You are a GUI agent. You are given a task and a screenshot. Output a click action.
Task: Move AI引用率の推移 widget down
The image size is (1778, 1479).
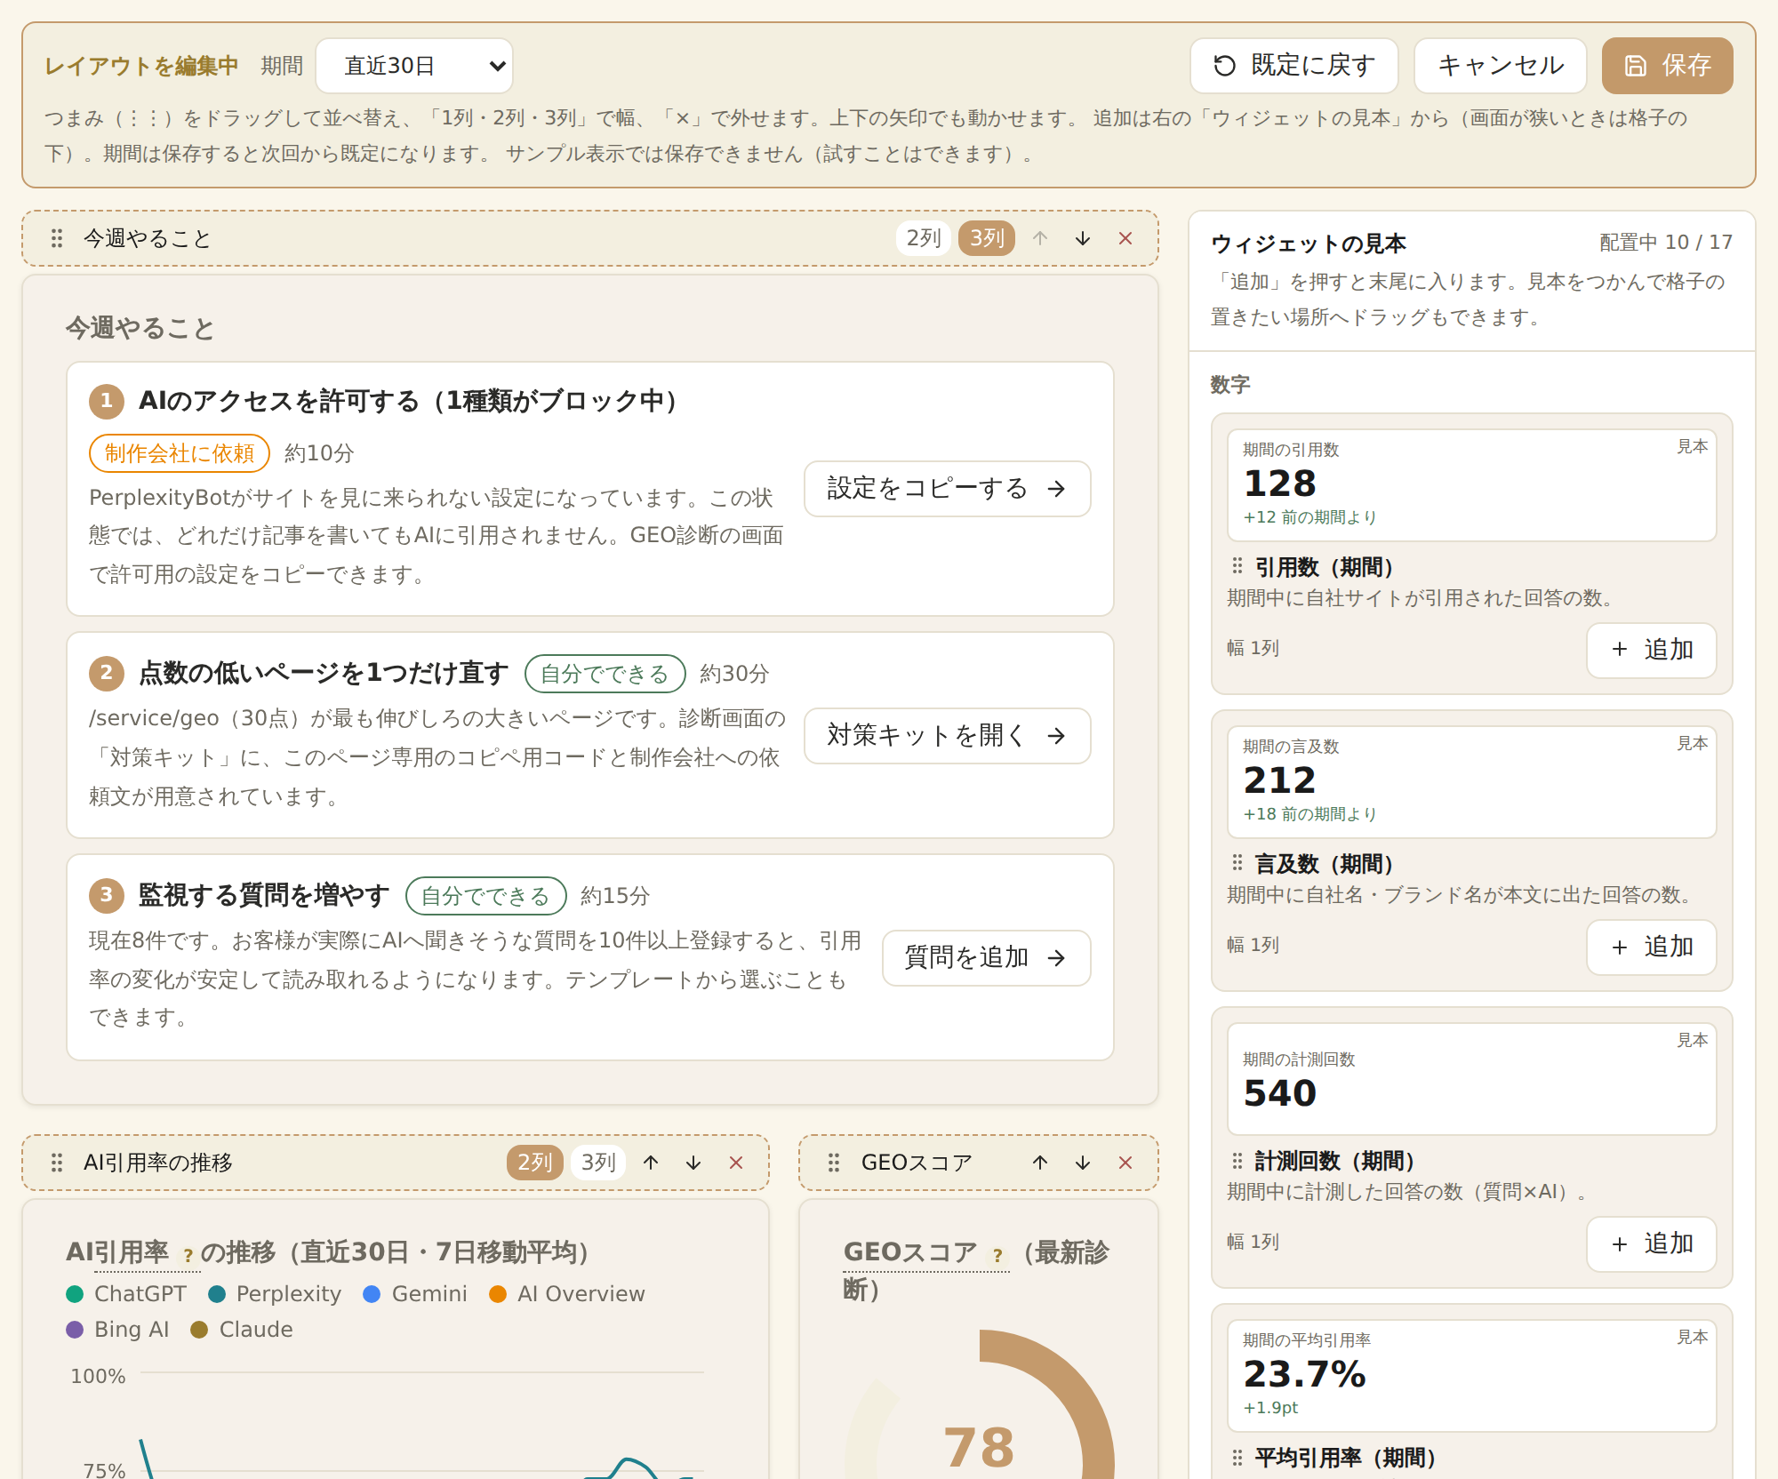pos(693,1163)
